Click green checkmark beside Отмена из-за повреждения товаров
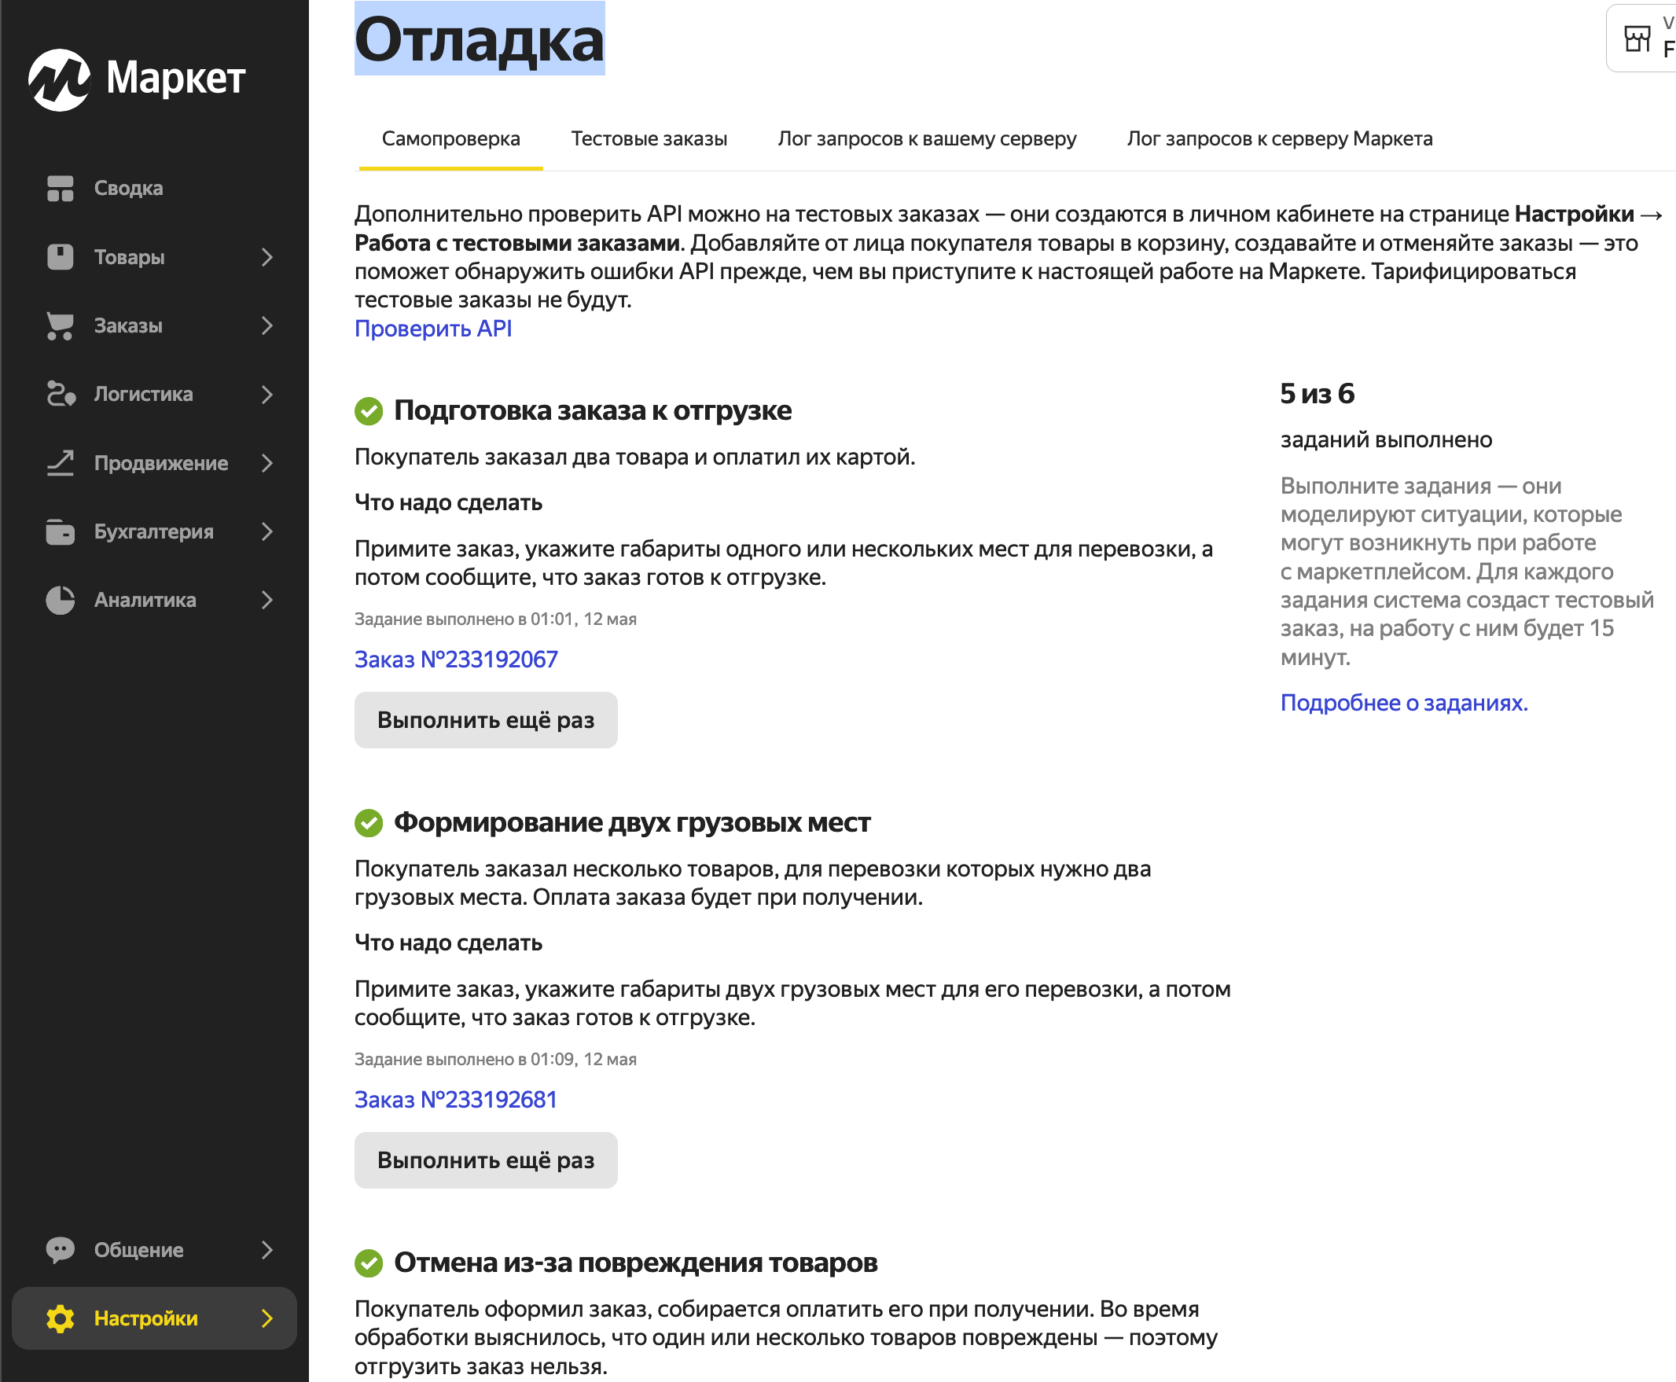This screenshot has width=1676, height=1382. point(369,1263)
